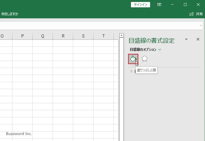Select column P header
Image resolution: width=205 pixels, height=141 pixels.
click(x=22, y=36)
